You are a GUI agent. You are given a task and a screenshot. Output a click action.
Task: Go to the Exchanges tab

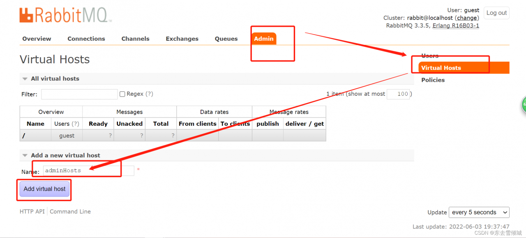[182, 39]
